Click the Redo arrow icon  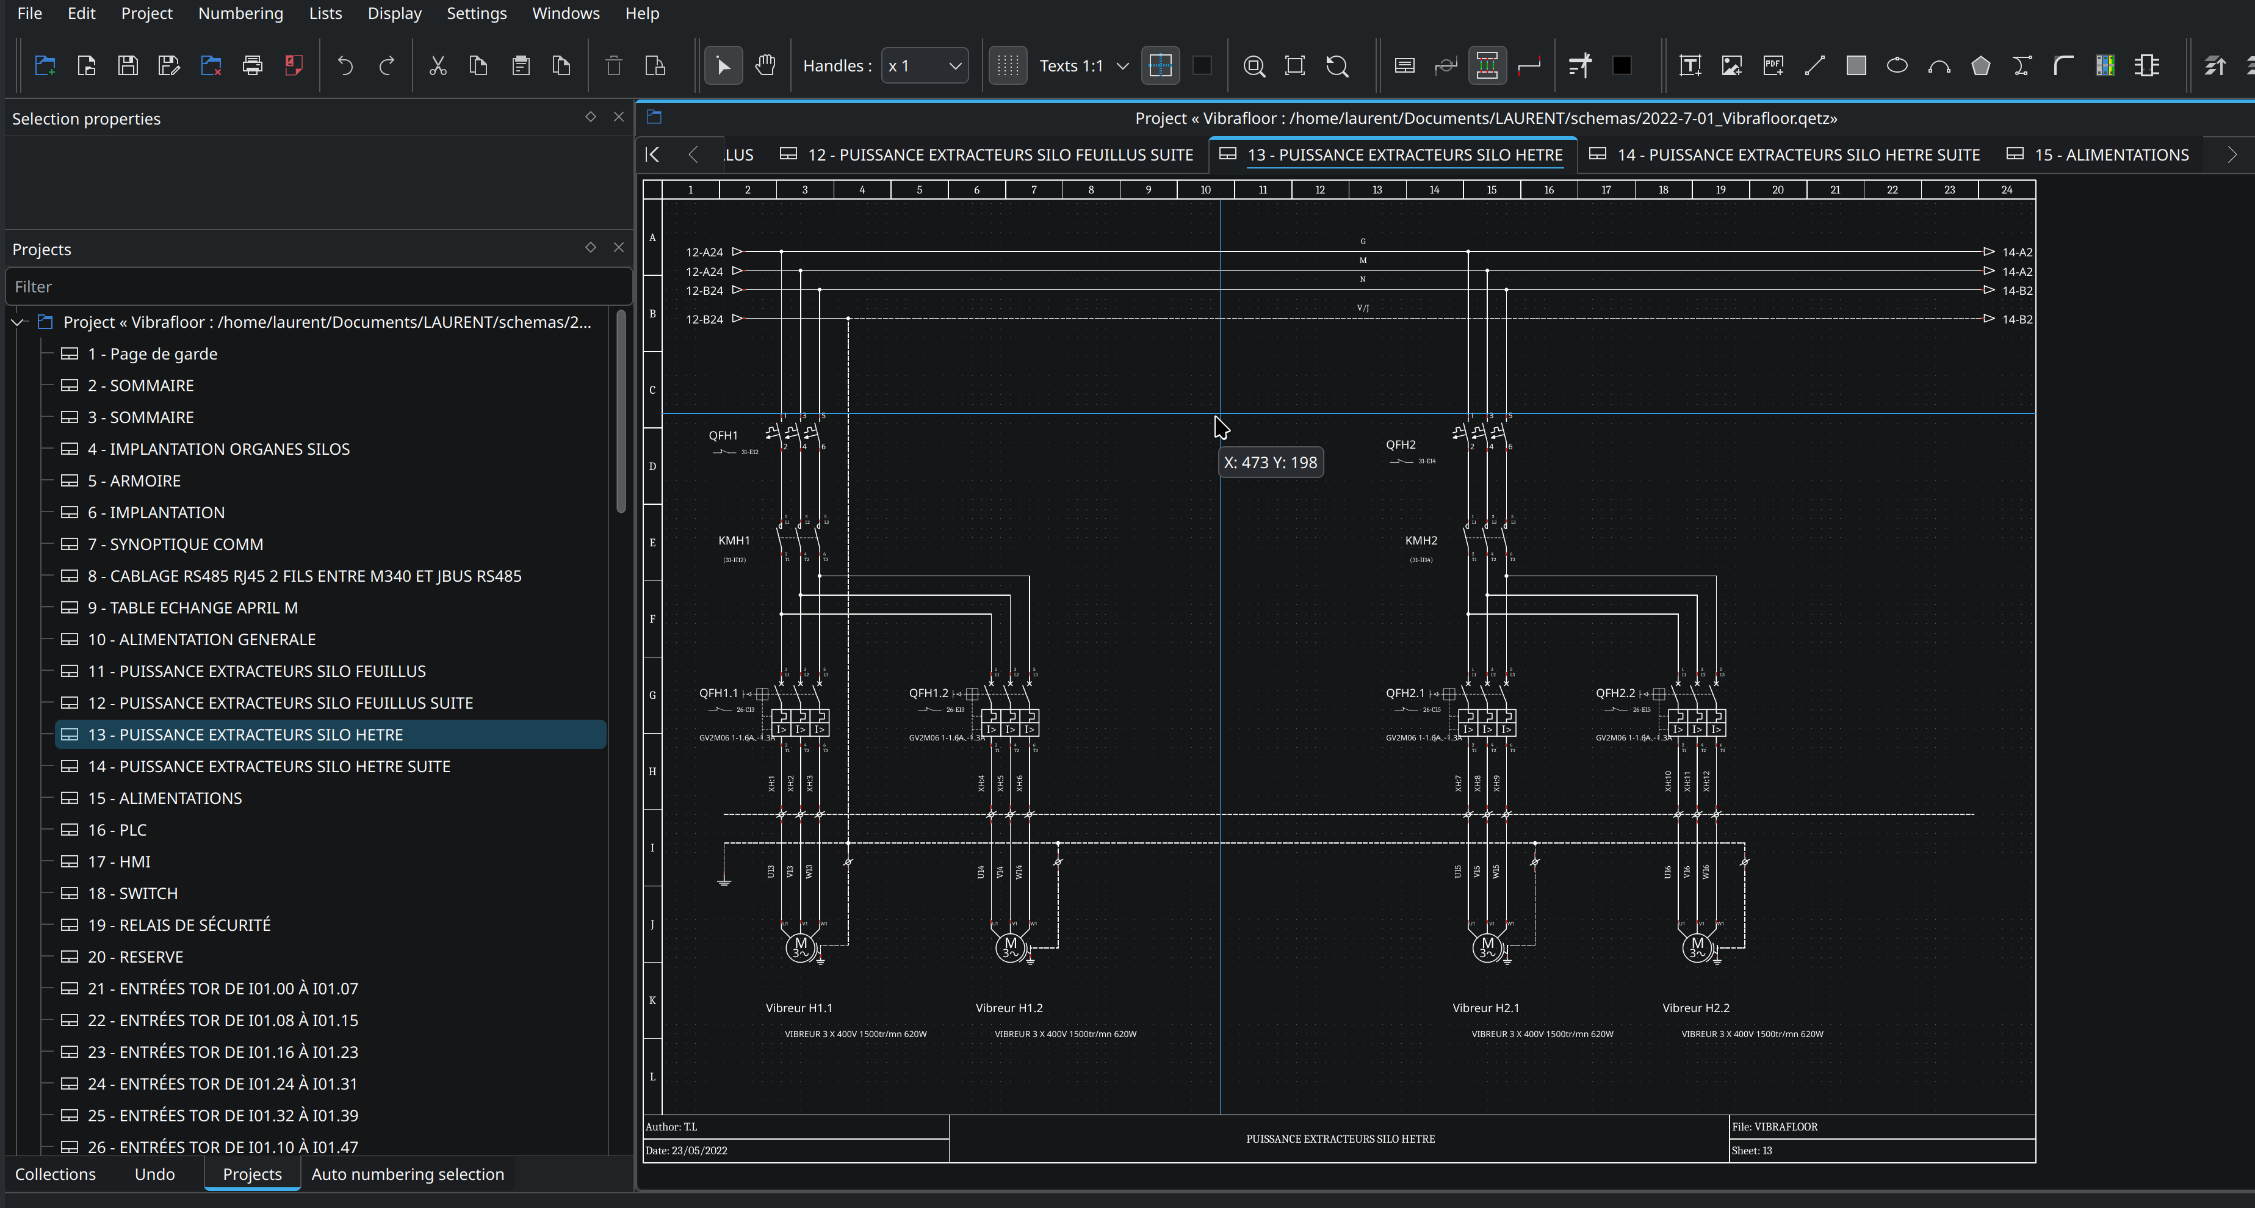click(386, 66)
